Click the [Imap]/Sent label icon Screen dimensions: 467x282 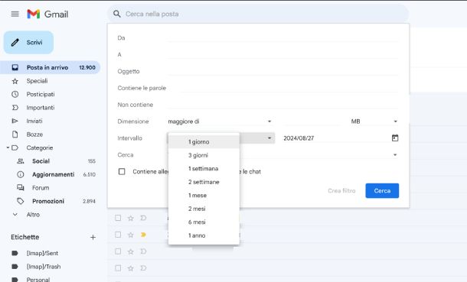15,253
